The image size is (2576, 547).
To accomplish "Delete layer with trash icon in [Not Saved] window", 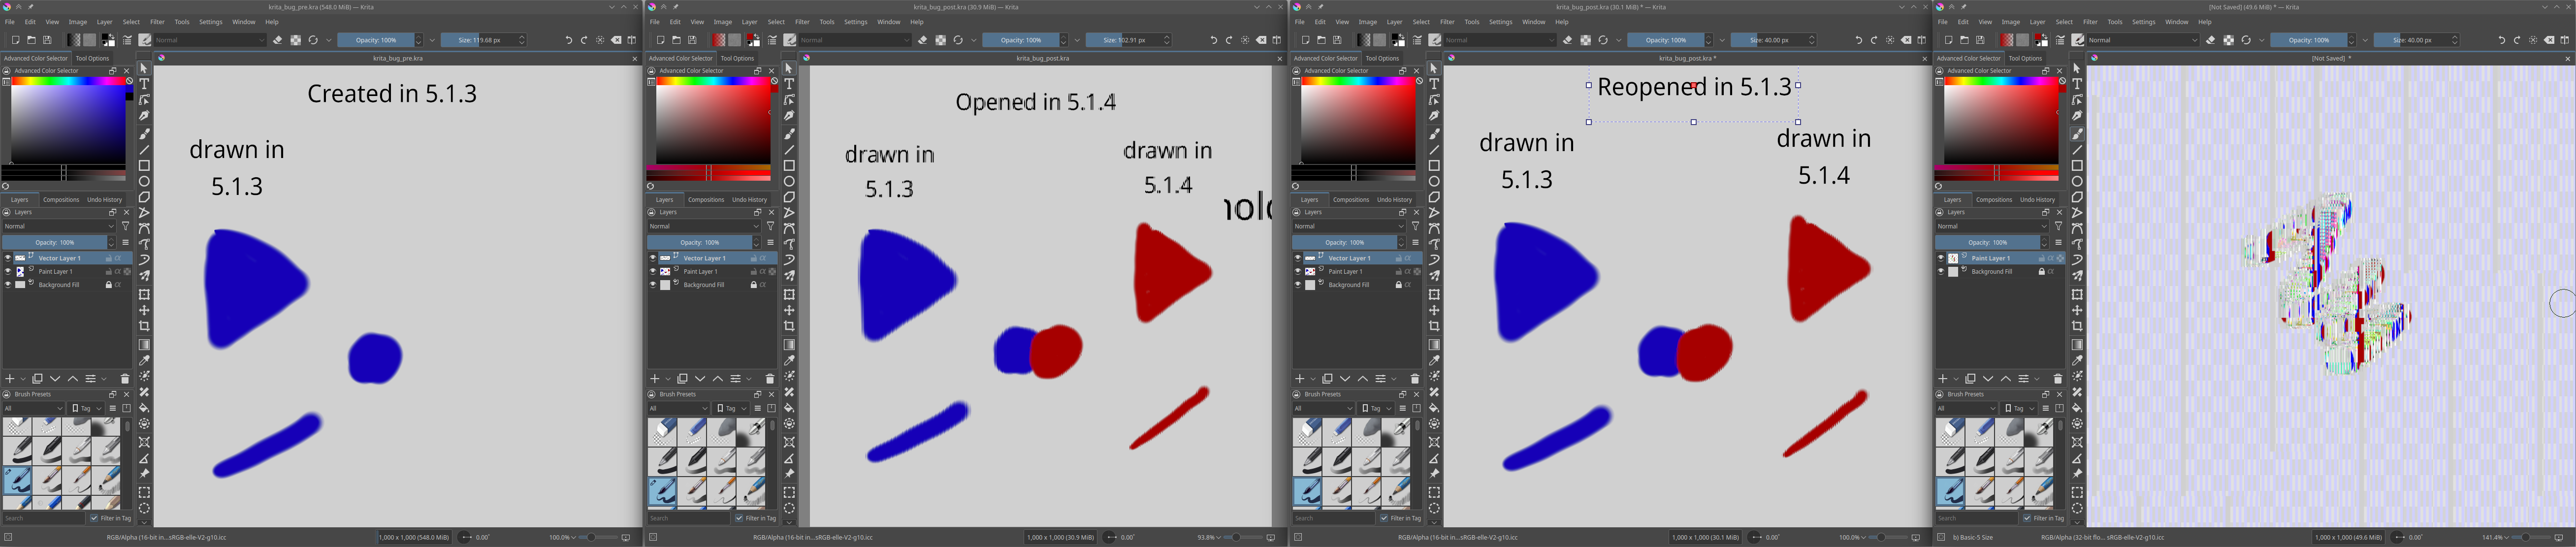I will click(2057, 379).
